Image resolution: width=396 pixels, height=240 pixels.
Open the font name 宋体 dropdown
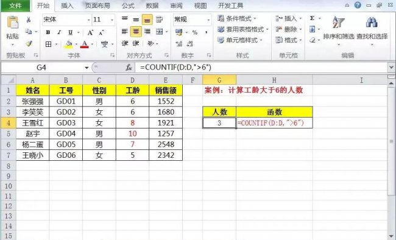[89, 19]
